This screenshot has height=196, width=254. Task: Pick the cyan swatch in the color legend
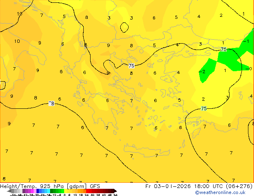pyautogui.click(x=48, y=191)
